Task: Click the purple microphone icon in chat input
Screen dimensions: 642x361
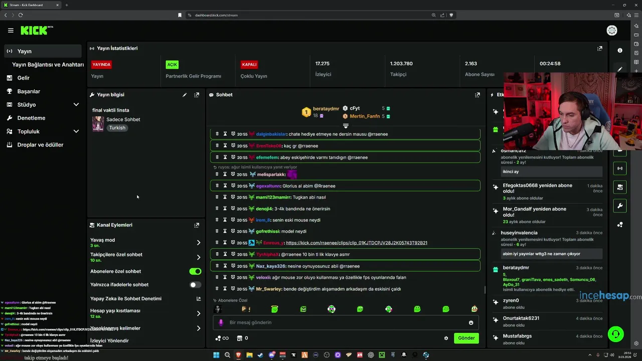Action: pyautogui.click(x=221, y=322)
